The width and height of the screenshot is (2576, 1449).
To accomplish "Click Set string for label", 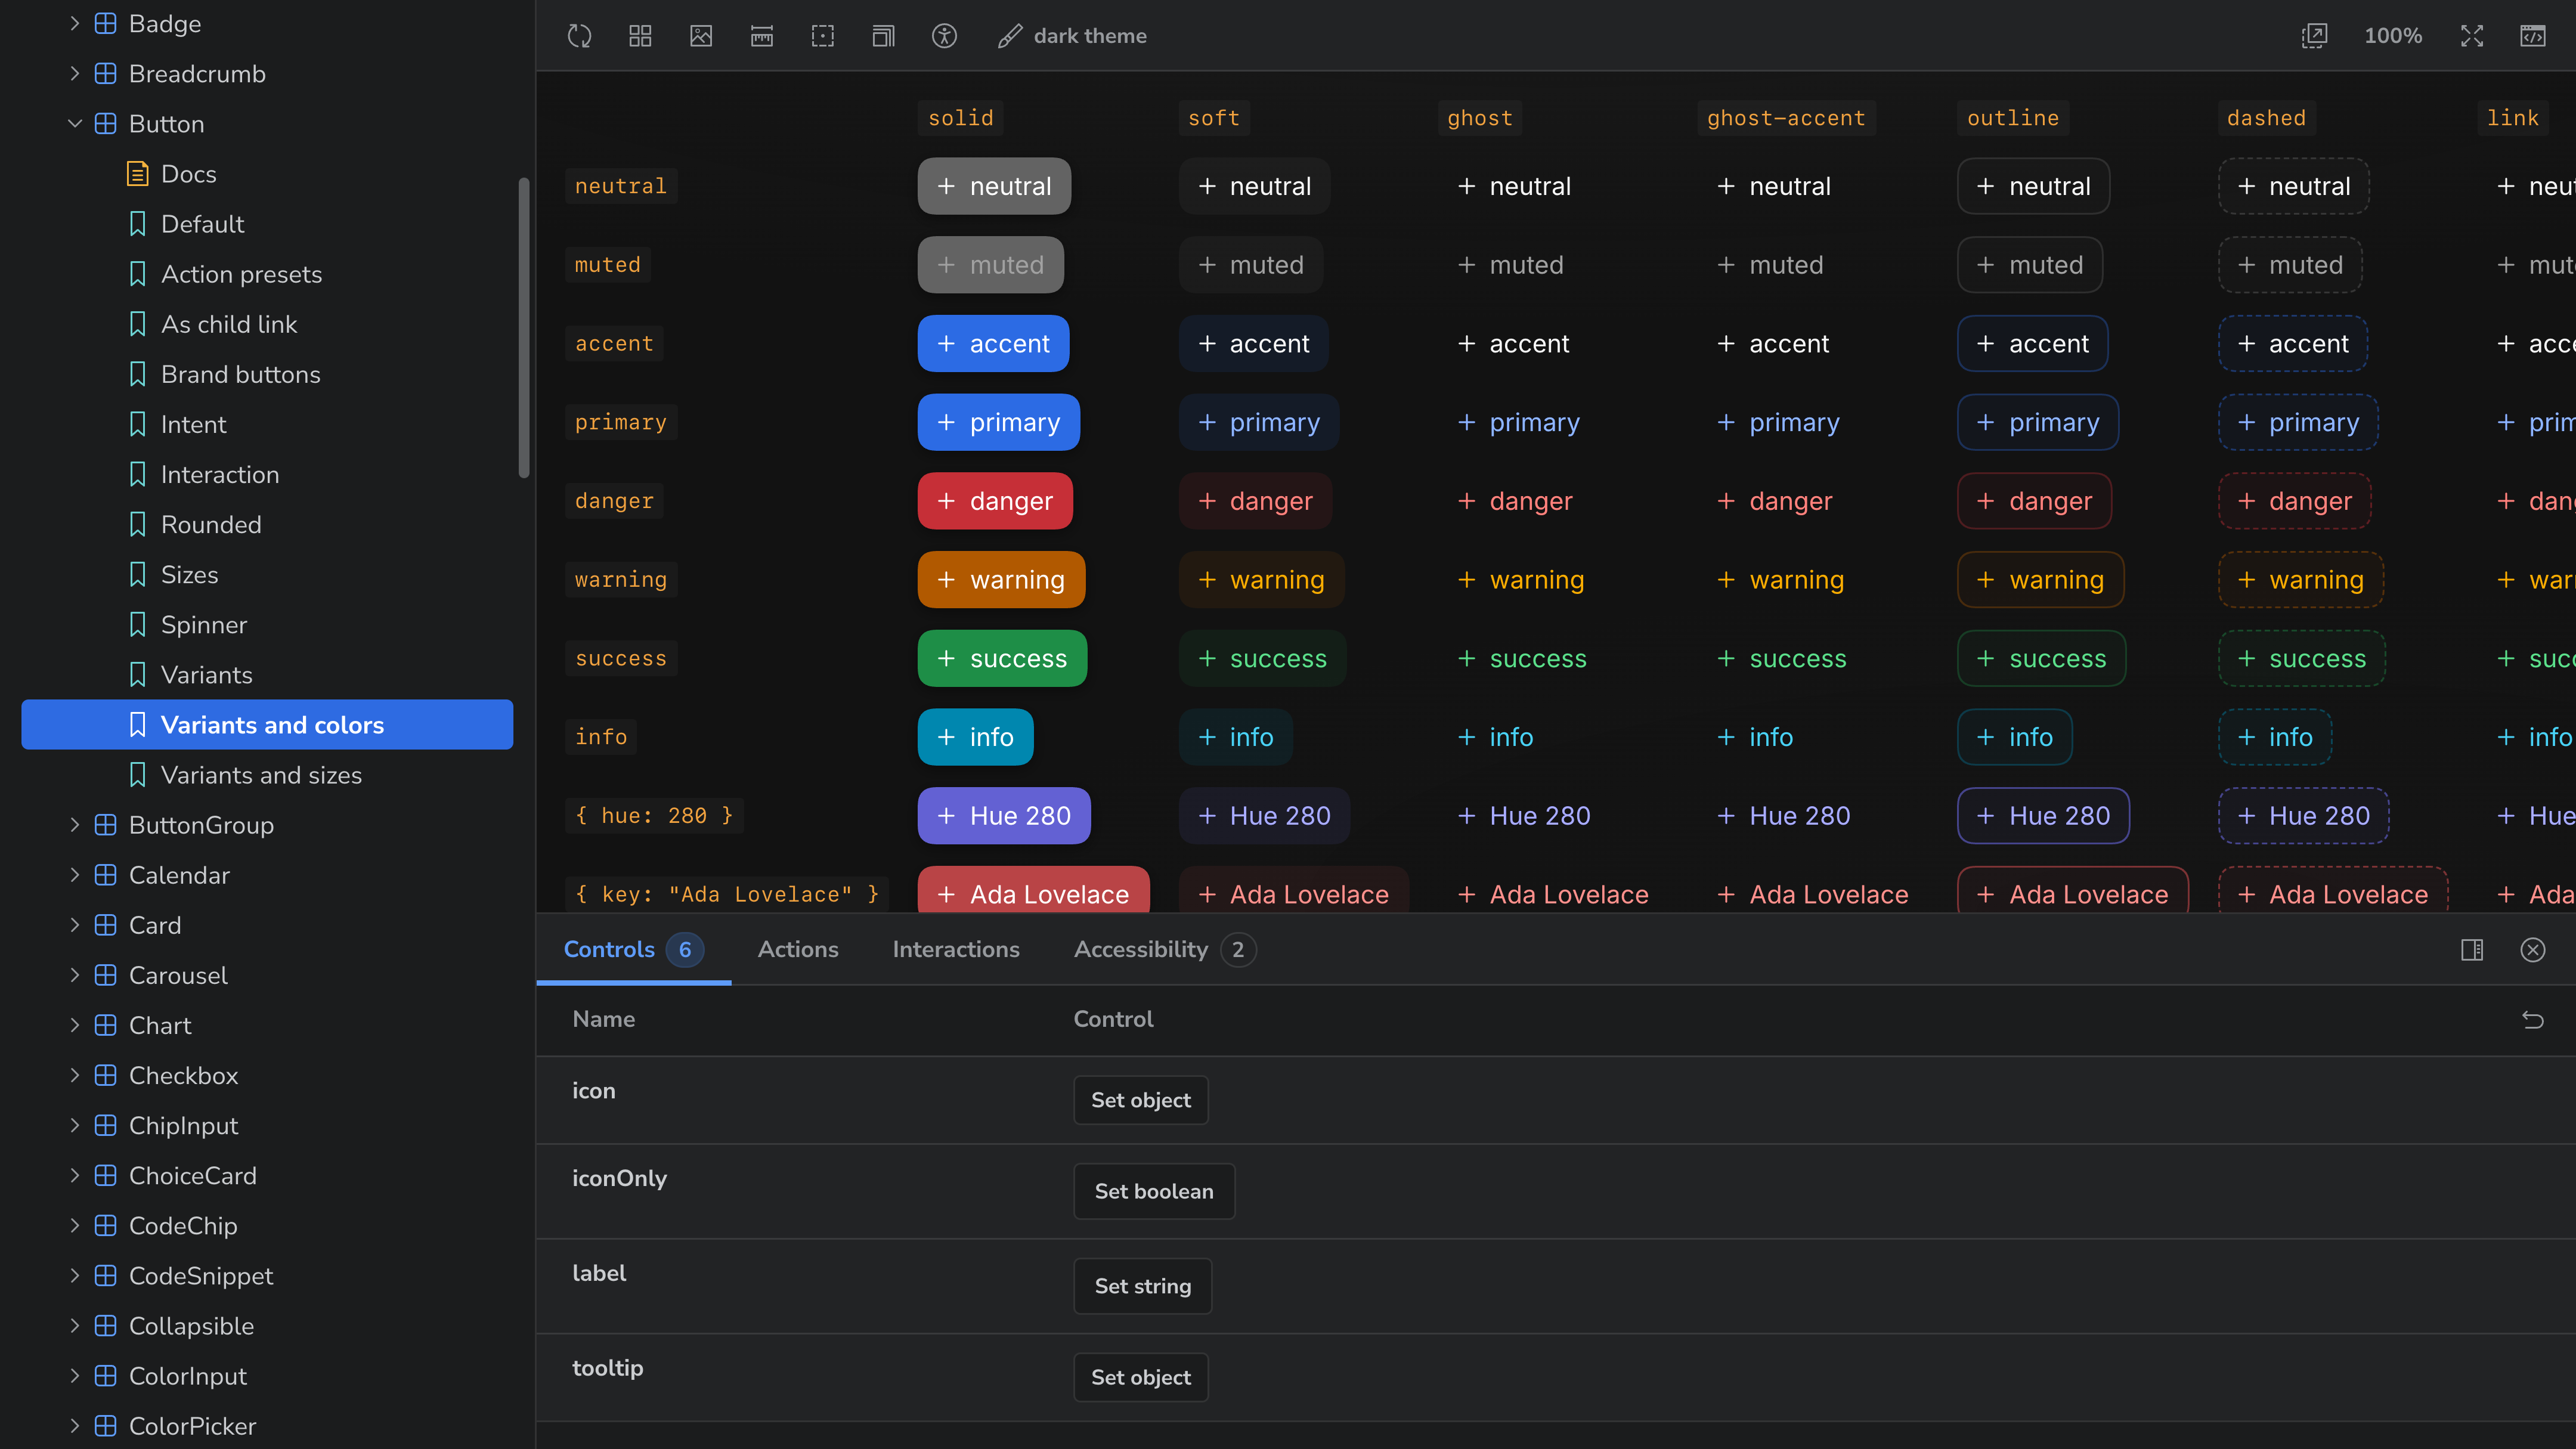I will click(1142, 1286).
